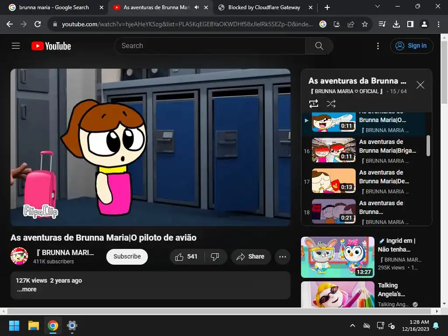Click the horizontal page scrollbar
Viewport: 448px width, 336px height.
[219, 311]
